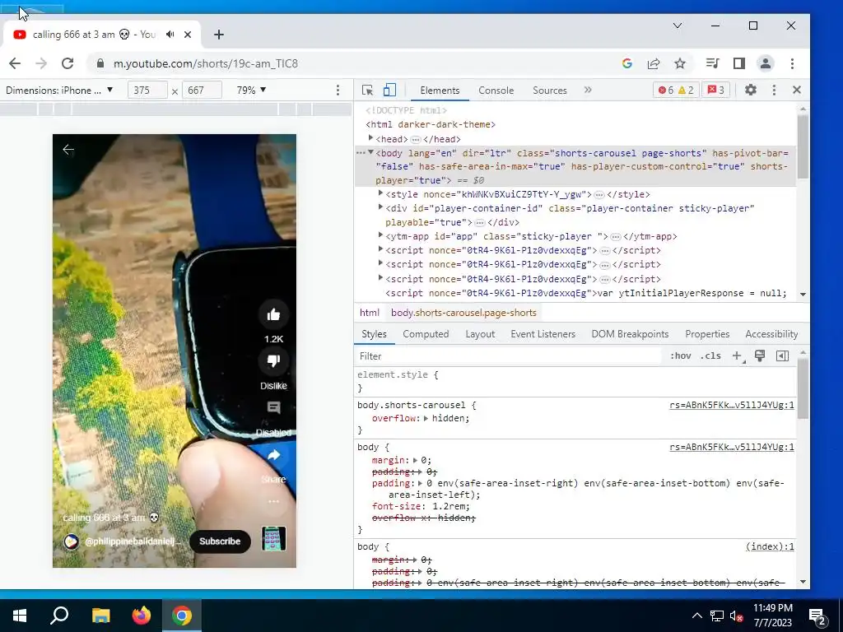Open the Properties pane tab
This screenshot has height=632, width=843.
point(707,334)
